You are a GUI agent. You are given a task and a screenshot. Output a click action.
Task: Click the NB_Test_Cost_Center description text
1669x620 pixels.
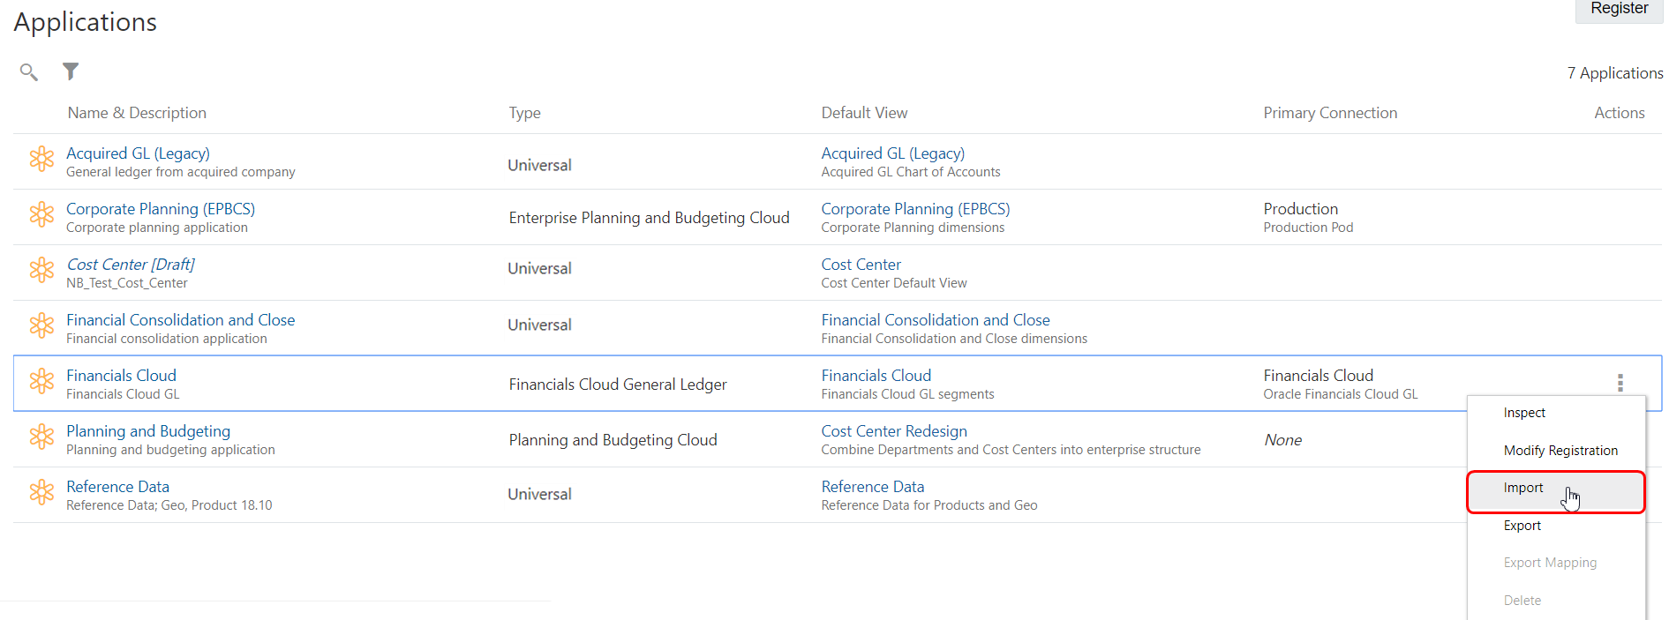tap(127, 283)
